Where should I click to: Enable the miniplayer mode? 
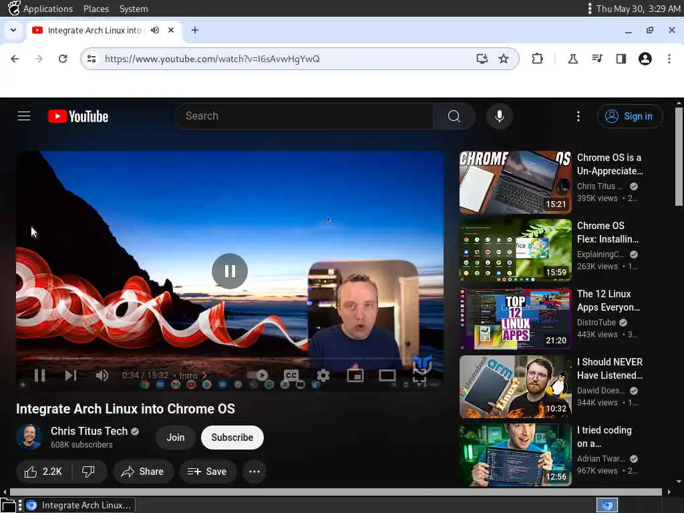tap(355, 375)
